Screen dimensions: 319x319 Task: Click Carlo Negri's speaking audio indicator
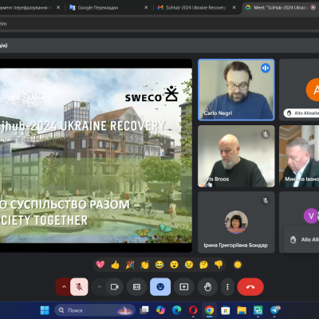266,68
